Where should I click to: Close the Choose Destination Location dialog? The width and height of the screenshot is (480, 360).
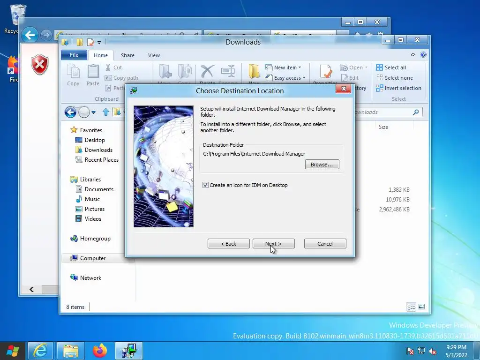point(344,89)
